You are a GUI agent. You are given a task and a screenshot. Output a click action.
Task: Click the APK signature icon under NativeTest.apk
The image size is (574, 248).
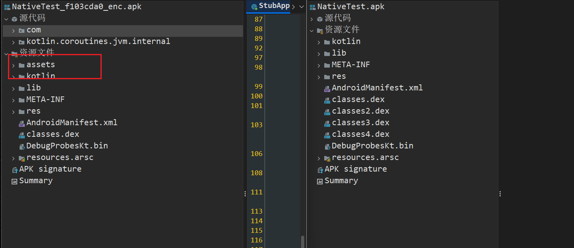(320, 170)
